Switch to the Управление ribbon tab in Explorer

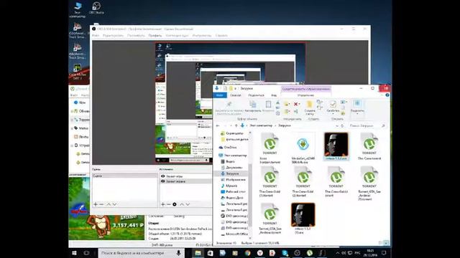[x=305, y=95]
